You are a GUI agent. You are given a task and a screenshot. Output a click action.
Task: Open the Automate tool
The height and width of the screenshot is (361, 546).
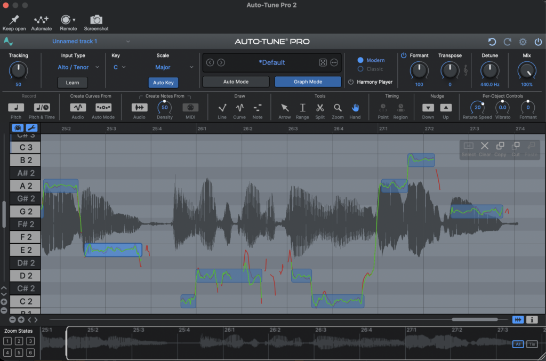pyautogui.click(x=41, y=20)
